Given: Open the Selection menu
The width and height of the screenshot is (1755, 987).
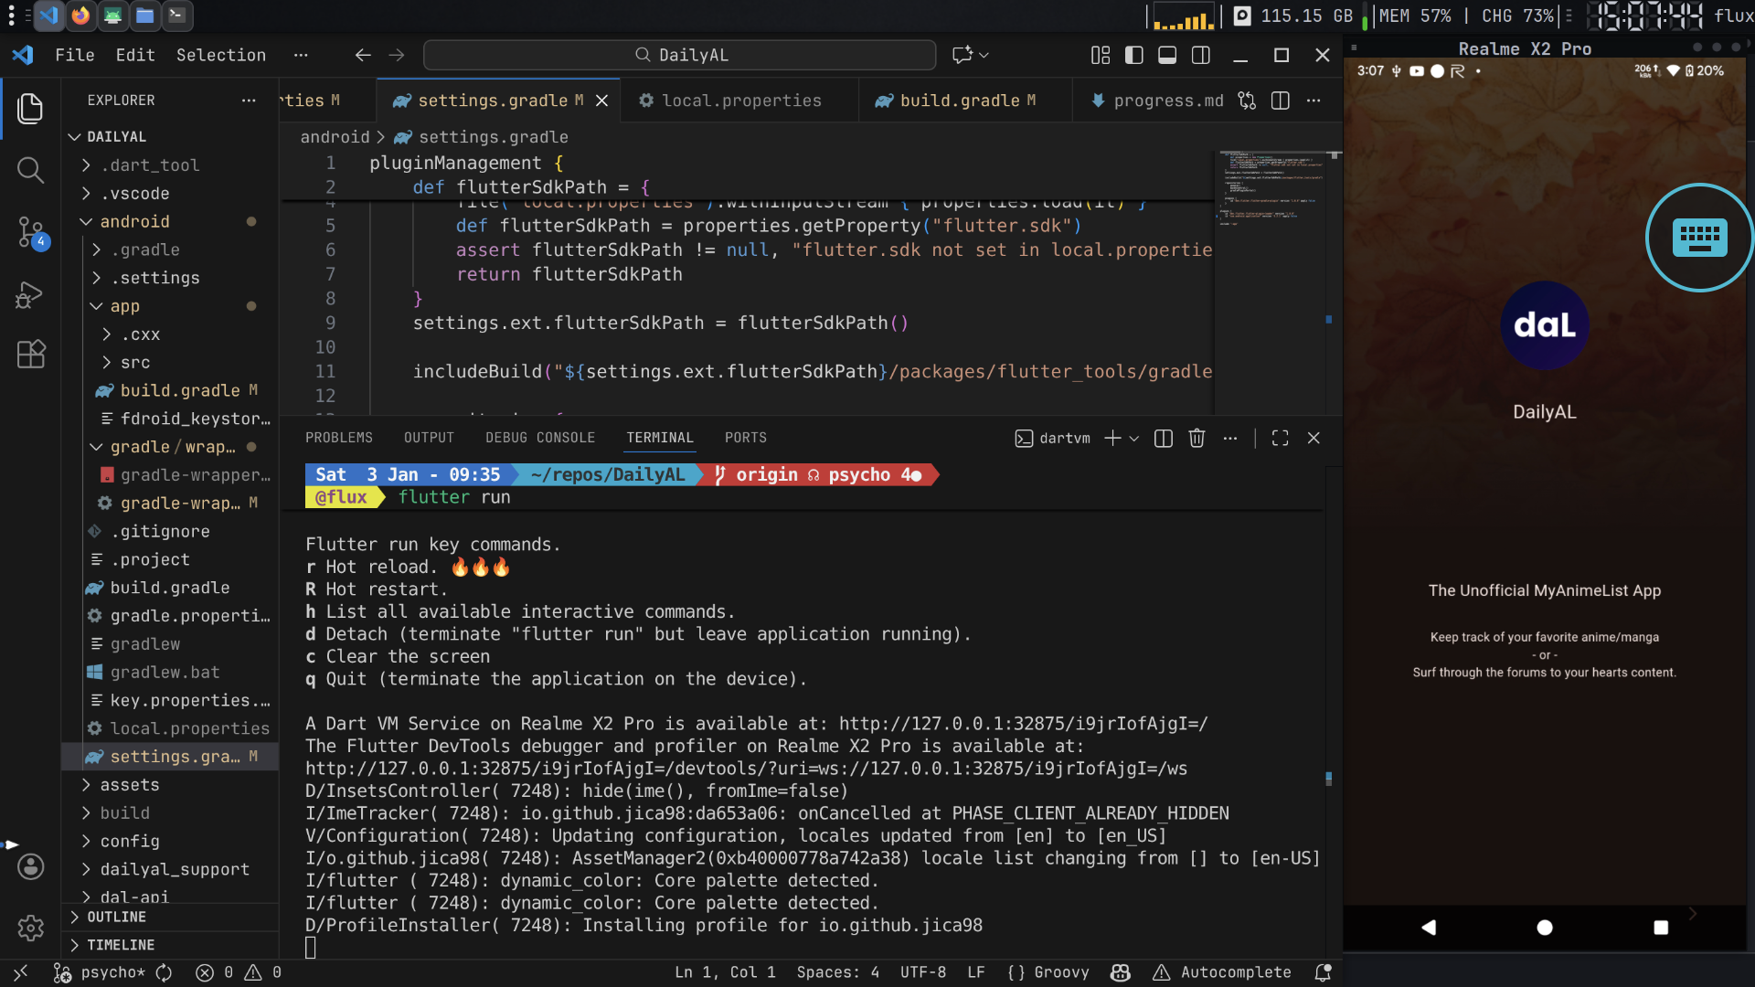Looking at the screenshot, I should pos(220,56).
